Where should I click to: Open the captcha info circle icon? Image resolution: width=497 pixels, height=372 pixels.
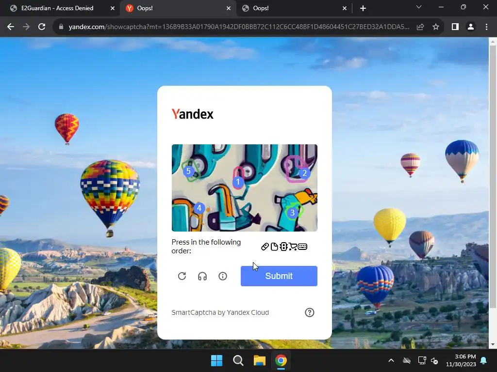(x=223, y=276)
